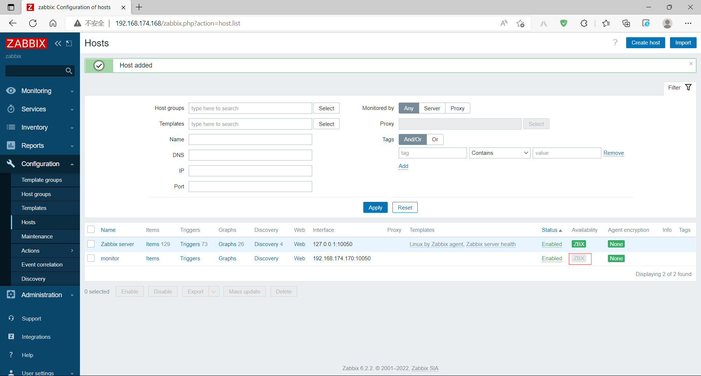Open the favorites list icon

click(606, 23)
